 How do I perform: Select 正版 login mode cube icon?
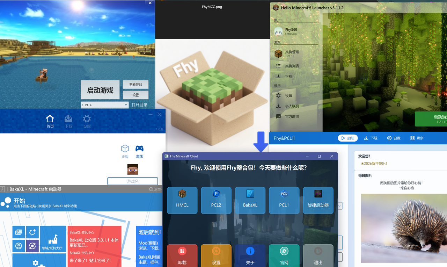(x=125, y=152)
